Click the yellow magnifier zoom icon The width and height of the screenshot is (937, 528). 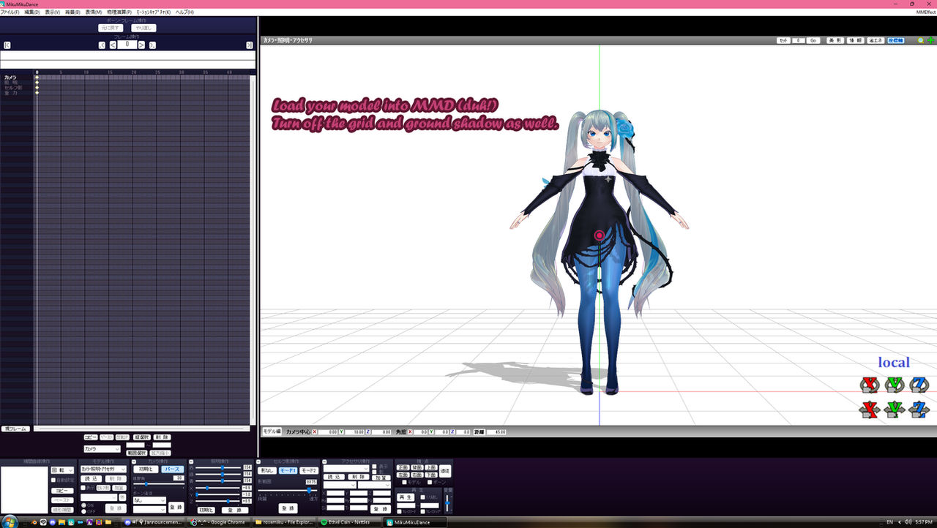pos(921,41)
